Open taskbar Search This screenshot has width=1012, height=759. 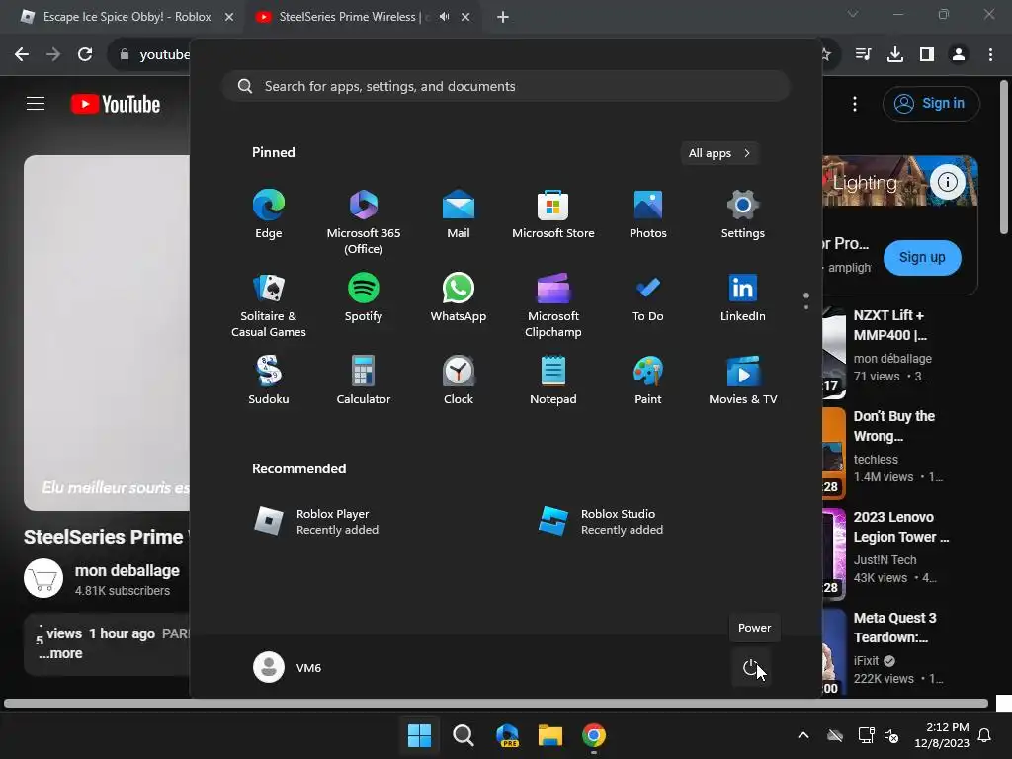[463, 735]
